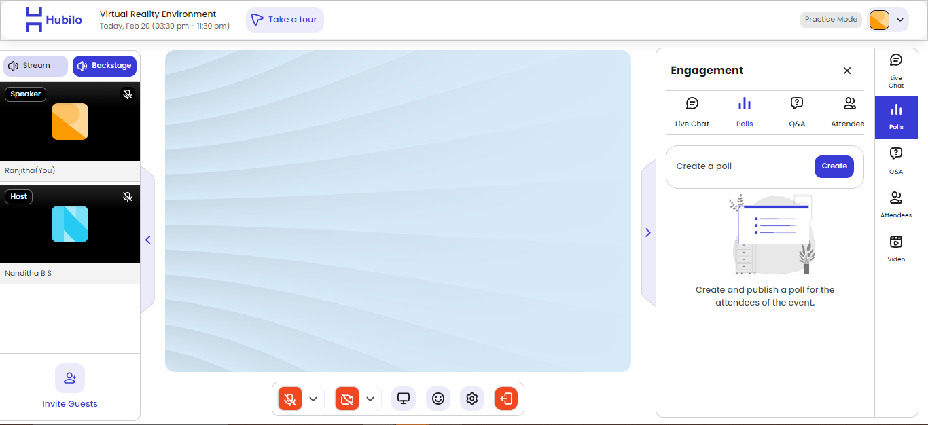This screenshot has height=425, width=928.
Task: Click the Host label badge
Action: 19,197
